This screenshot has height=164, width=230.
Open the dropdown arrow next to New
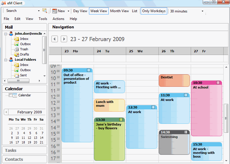coord(68,11)
